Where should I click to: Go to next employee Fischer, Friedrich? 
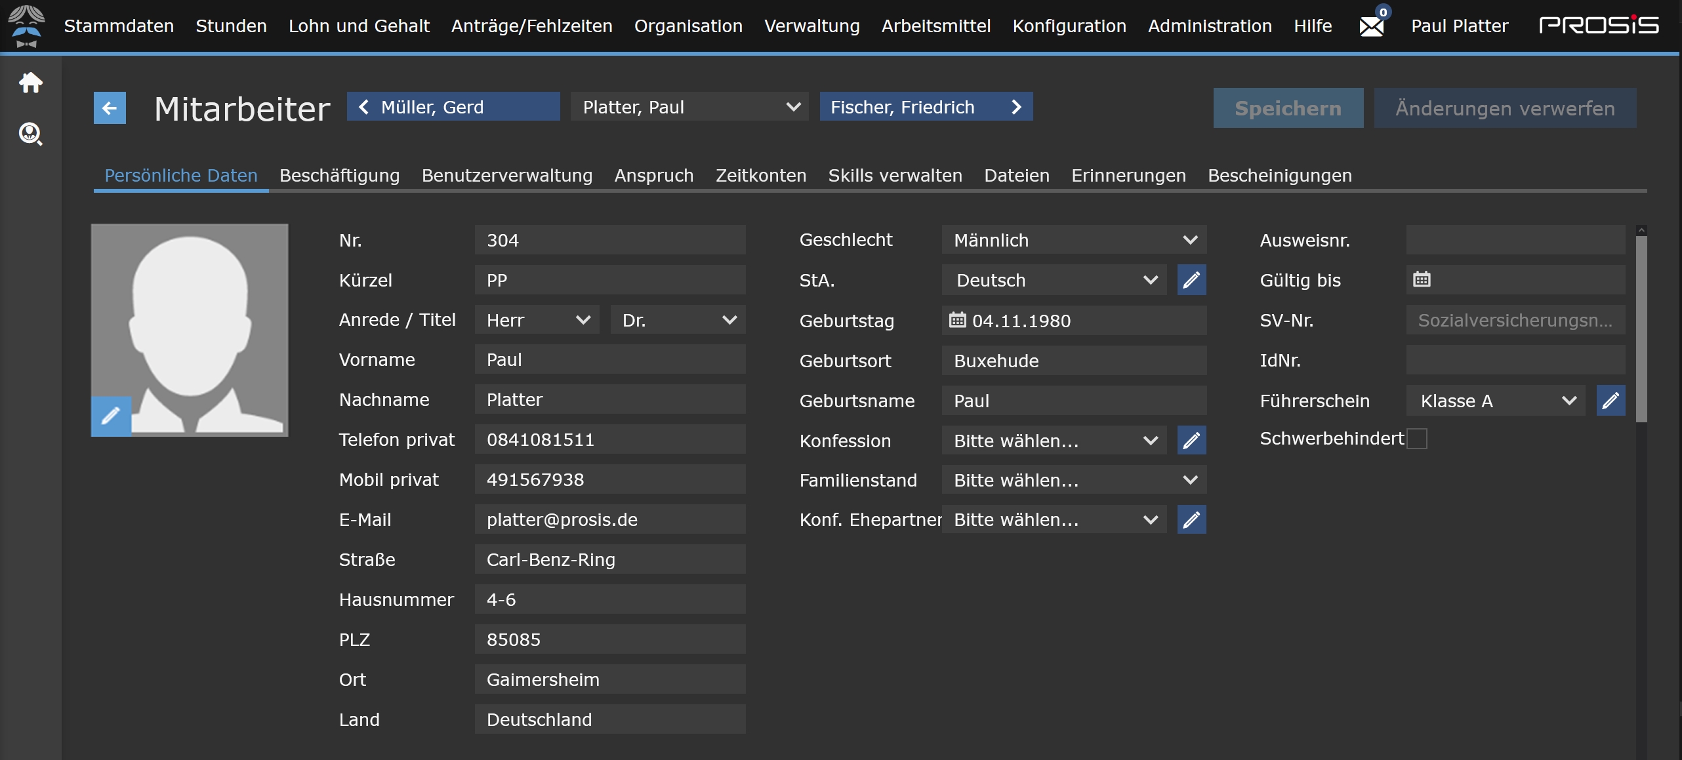click(926, 107)
